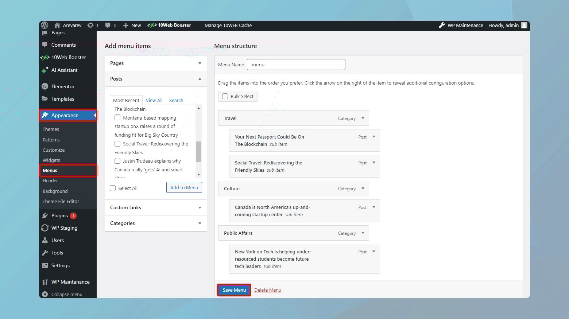This screenshot has height=319, width=569.
Task: Check the Select All posts checkbox
Action: point(113,188)
